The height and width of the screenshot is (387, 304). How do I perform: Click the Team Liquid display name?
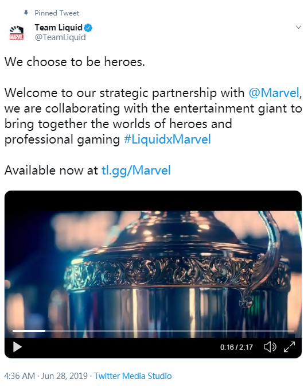59,28
